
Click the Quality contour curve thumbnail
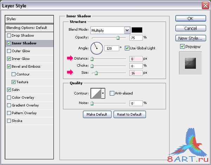coord(96,93)
